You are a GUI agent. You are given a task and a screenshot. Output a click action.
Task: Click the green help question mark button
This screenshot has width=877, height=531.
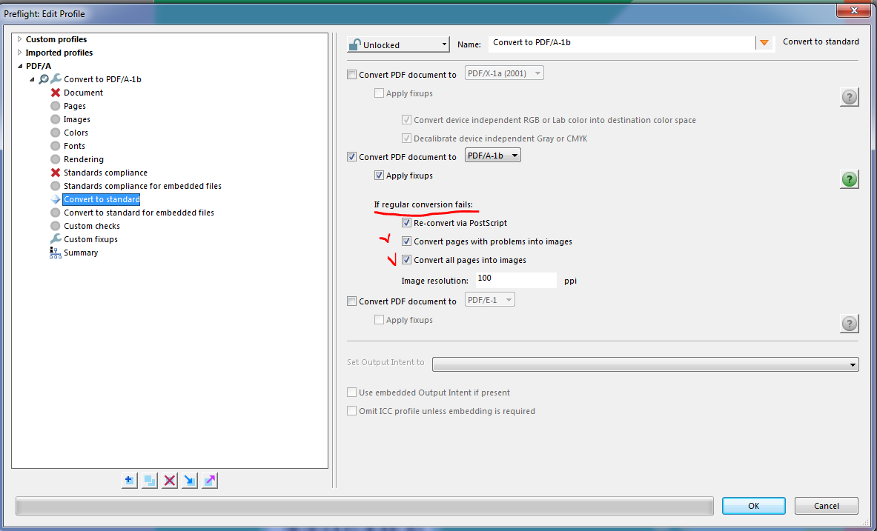[x=849, y=179]
